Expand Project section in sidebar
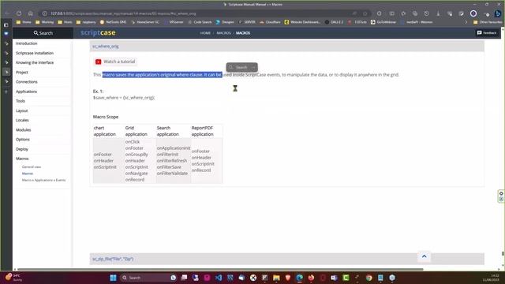The height and width of the screenshot is (284, 505). [22, 73]
